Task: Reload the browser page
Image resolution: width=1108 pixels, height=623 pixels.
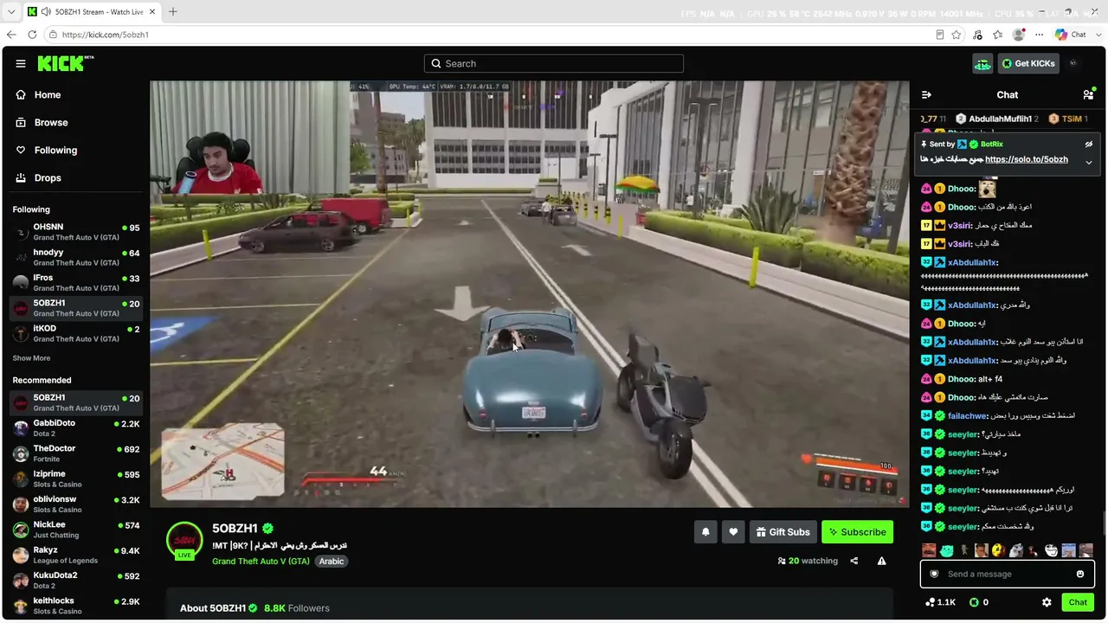Action: 32,35
